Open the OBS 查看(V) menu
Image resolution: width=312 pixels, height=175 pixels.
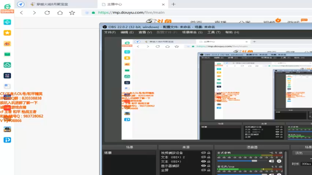(145, 32)
